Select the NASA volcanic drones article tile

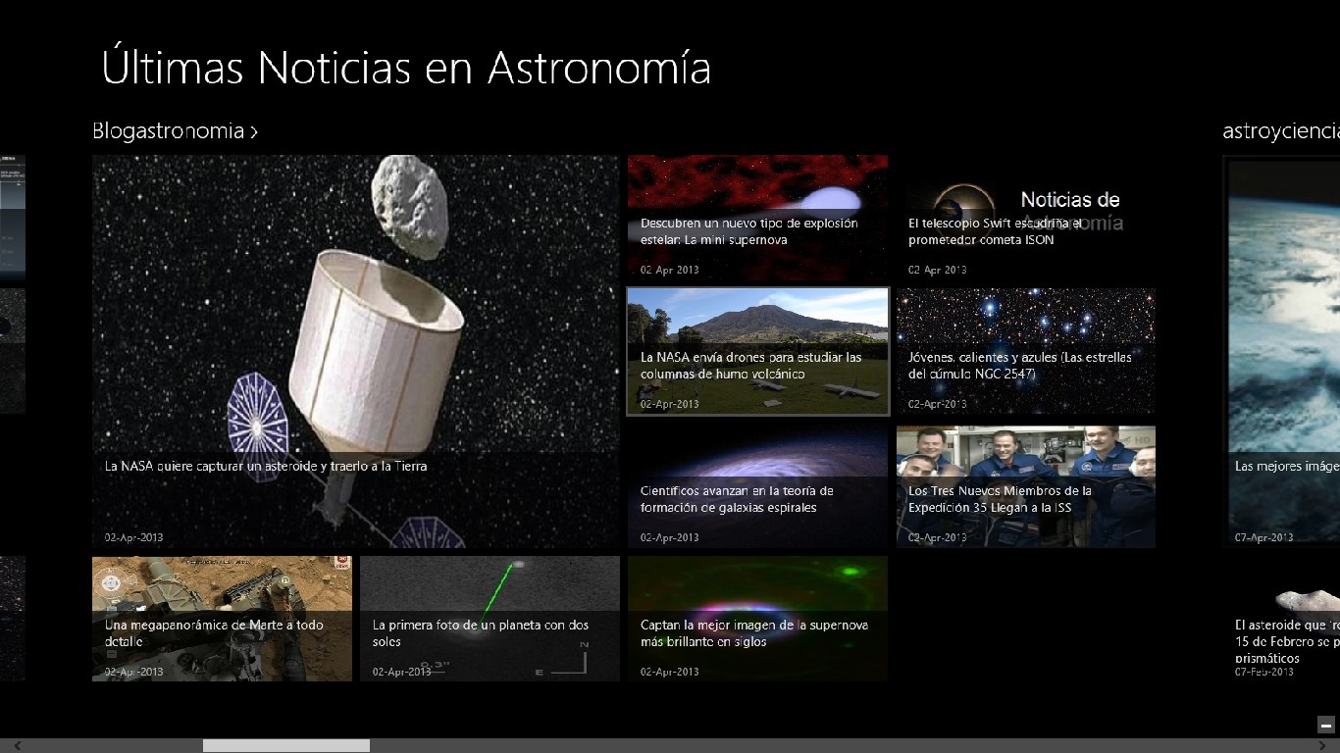click(x=757, y=351)
